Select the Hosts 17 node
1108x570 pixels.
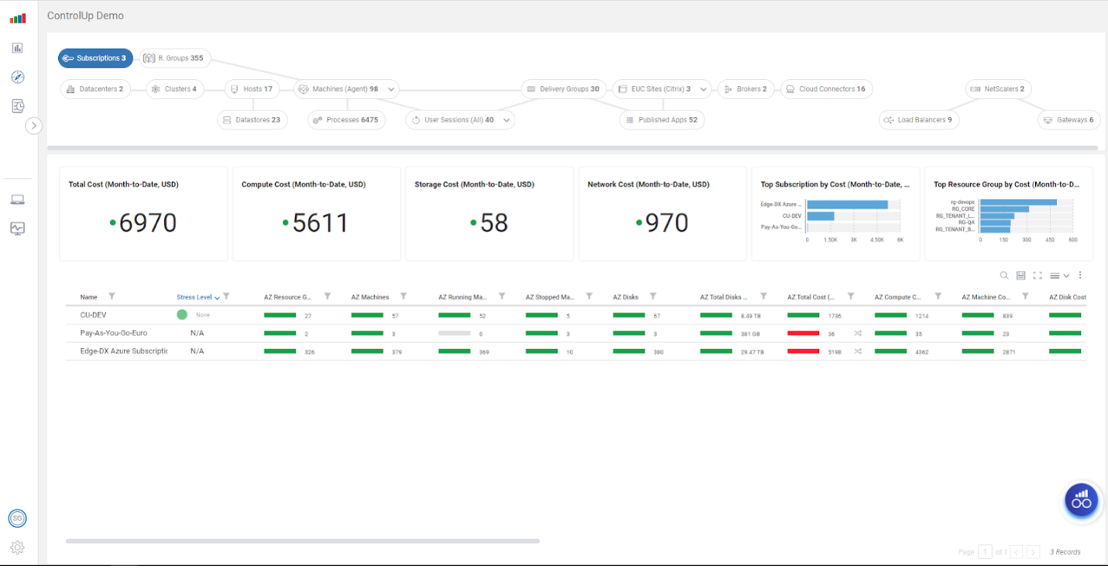tap(253, 89)
